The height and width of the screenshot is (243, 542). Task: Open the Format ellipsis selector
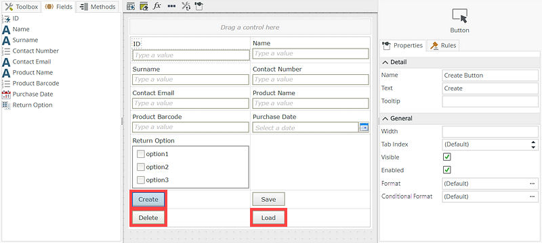pos(532,184)
